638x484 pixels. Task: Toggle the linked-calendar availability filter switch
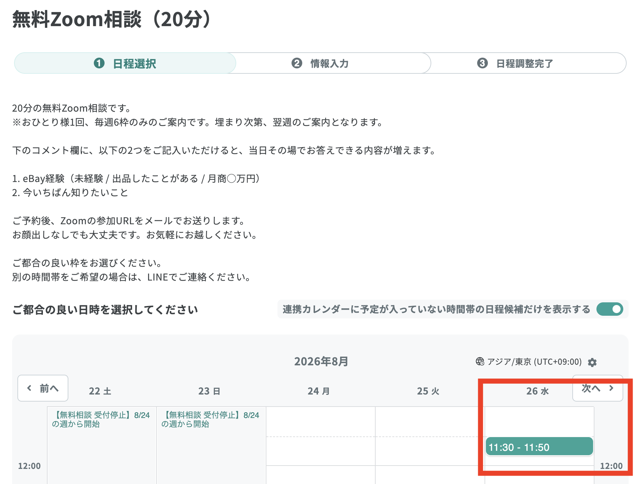point(610,309)
